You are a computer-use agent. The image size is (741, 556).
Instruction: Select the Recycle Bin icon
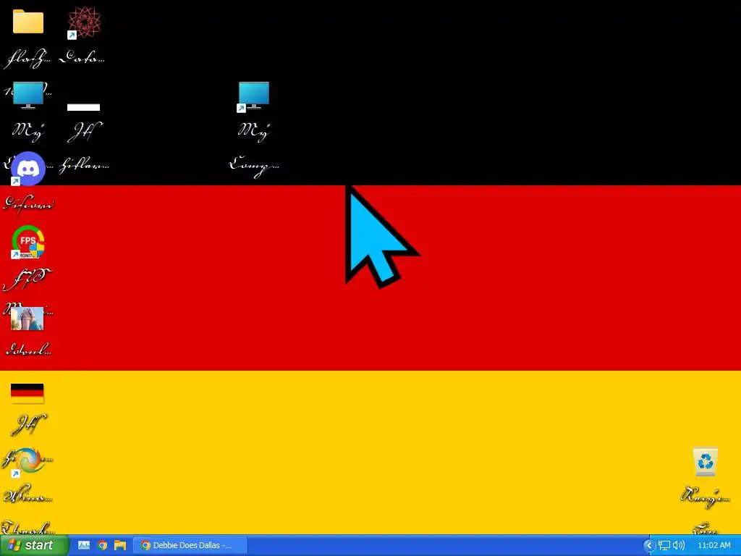click(x=705, y=461)
